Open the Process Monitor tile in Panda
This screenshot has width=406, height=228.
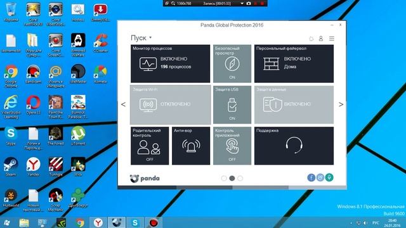point(171,63)
